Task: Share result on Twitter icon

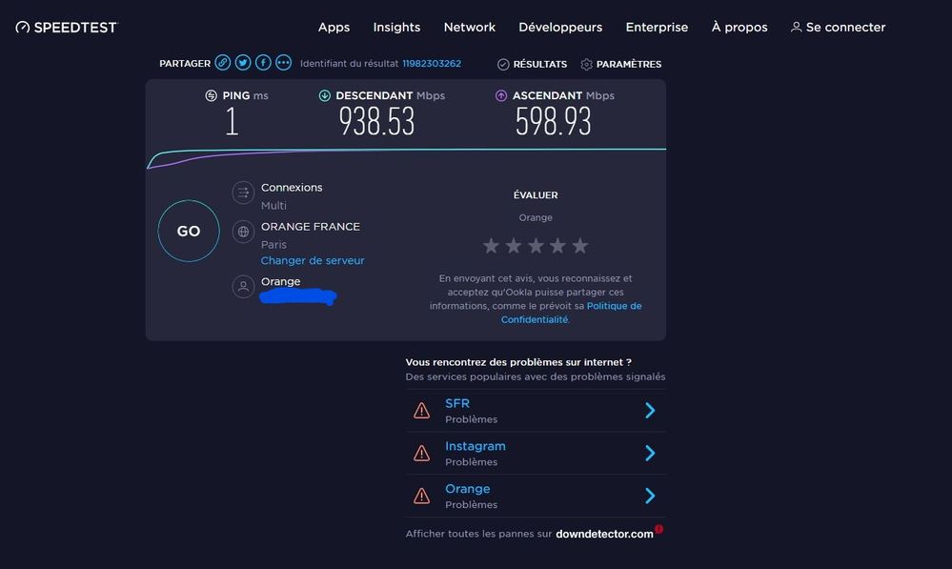Action: tap(243, 63)
